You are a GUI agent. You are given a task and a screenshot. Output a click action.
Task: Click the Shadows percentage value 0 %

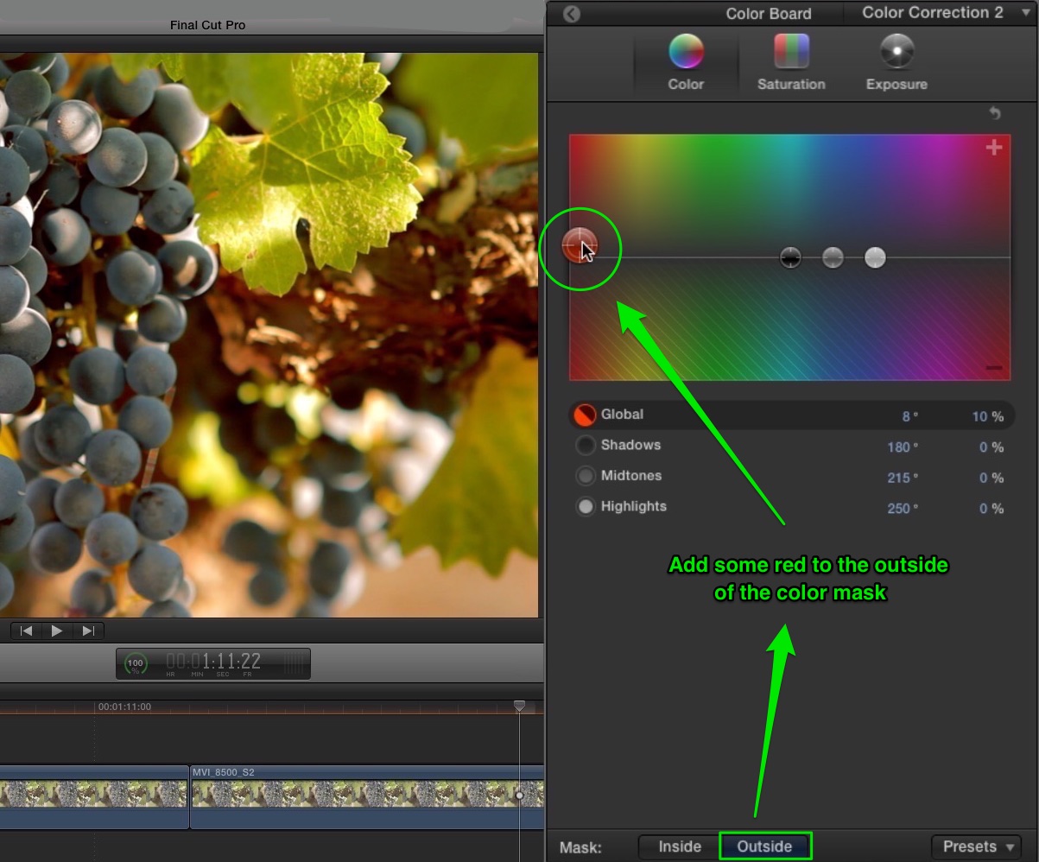point(991,447)
